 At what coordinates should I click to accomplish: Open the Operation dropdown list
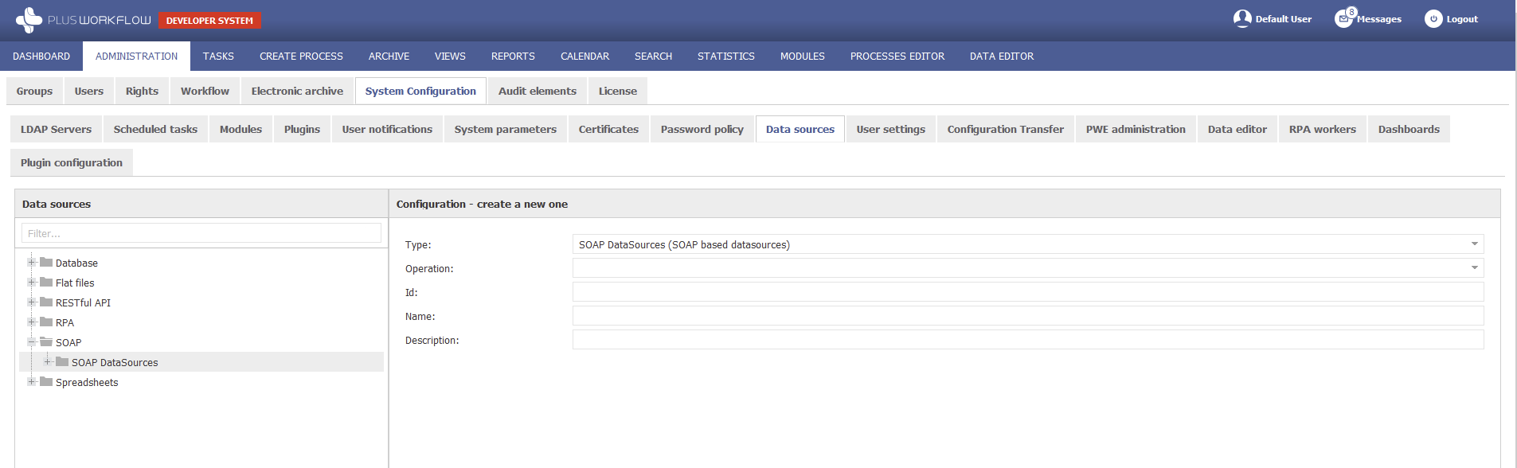[1474, 268]
